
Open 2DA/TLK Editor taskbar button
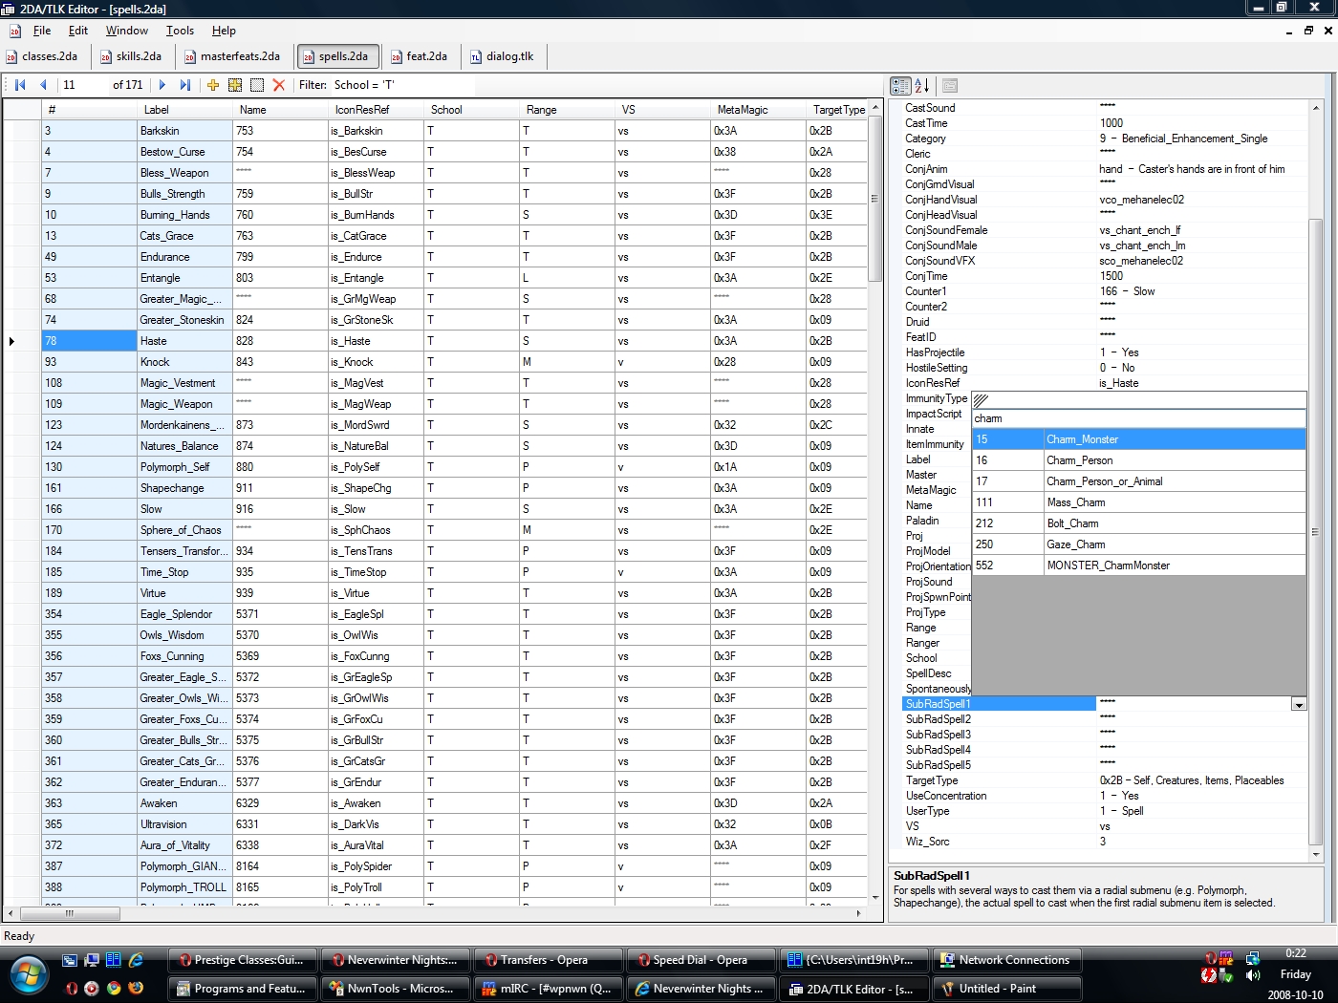(x=851, y=989)
